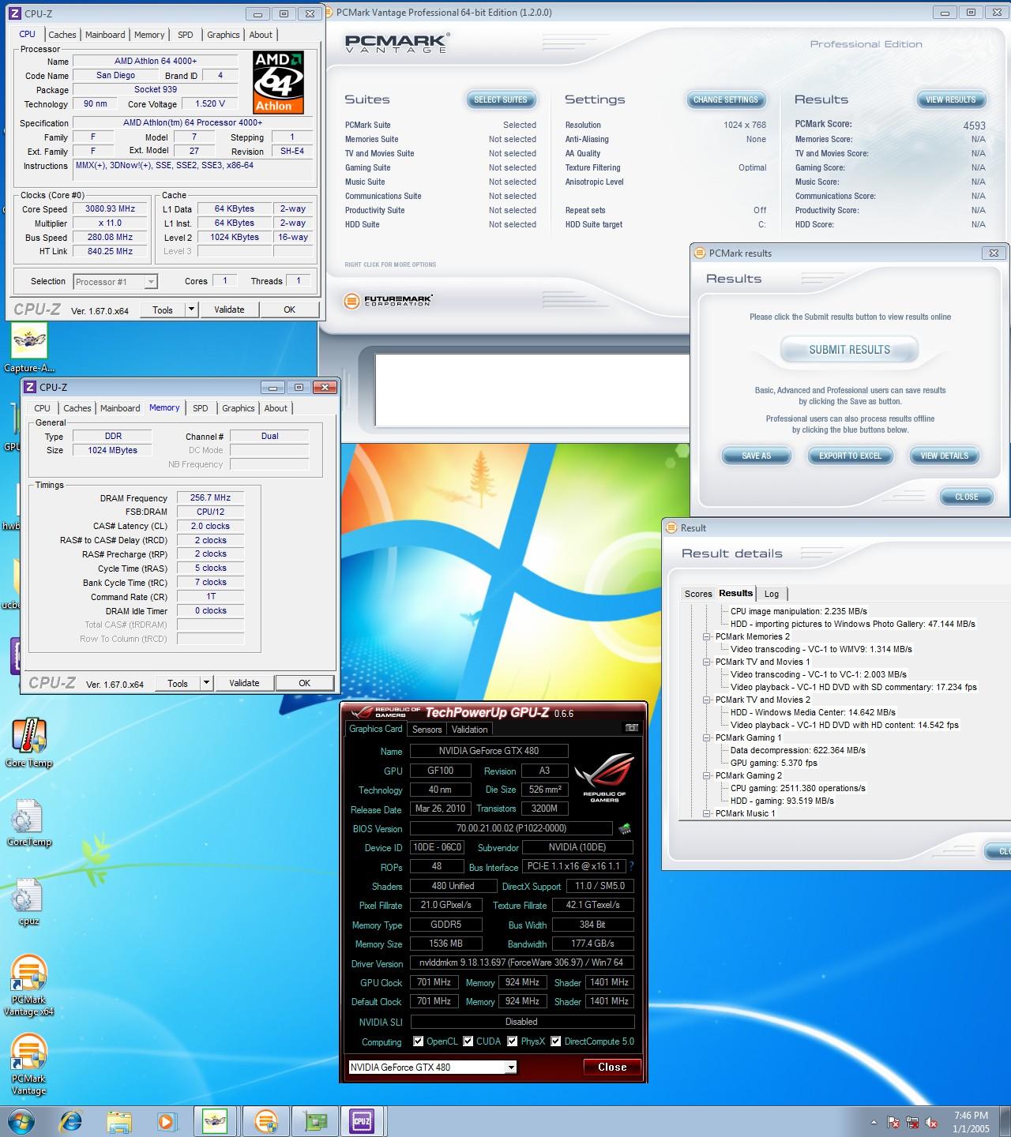Open the Validation tab in GPU-Z
Viewport: 1011px width, 1137px height.
[470, 730]
